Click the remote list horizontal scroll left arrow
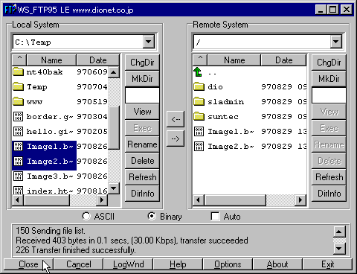This screenshot has height=274, width=357. point(198,200)
